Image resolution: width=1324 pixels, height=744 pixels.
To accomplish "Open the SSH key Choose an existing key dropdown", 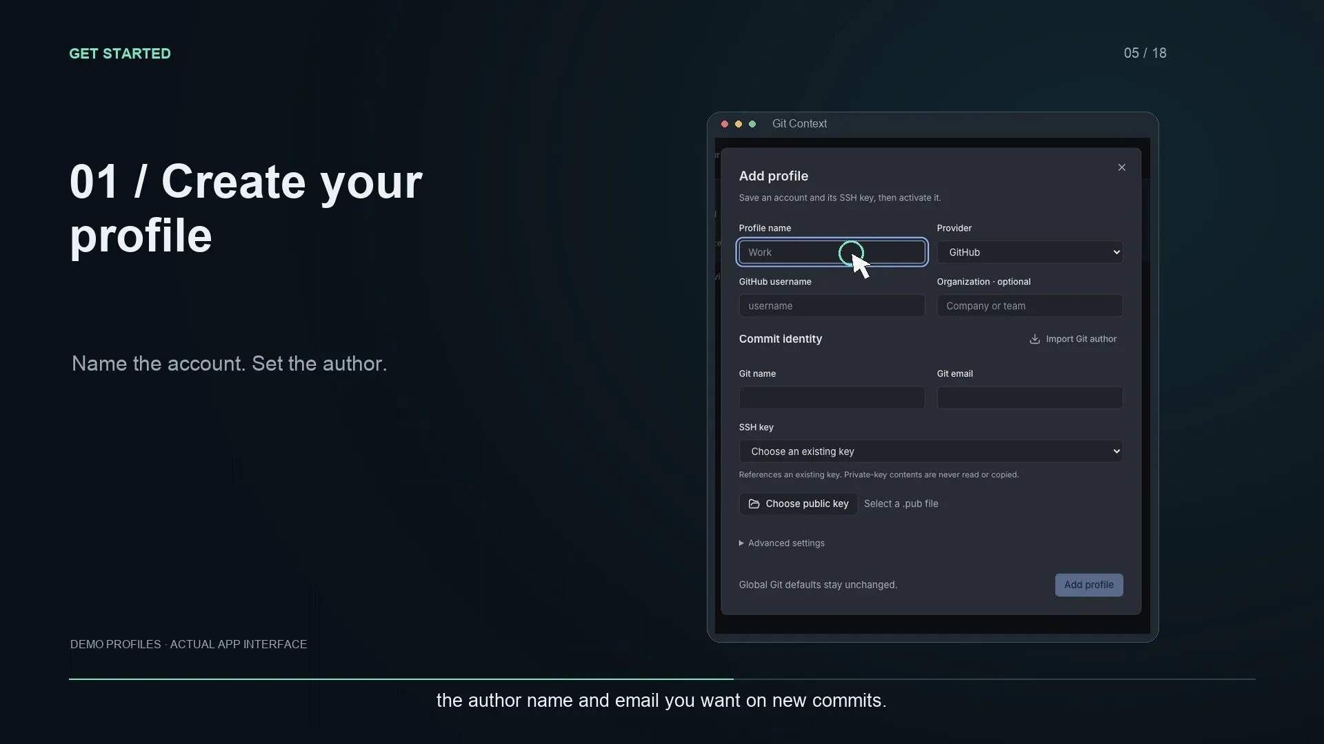I will (931, 451).
